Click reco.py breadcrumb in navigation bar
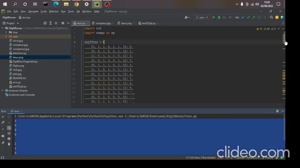This screenshot has width=300, height=168. click(x=24, y=17)
